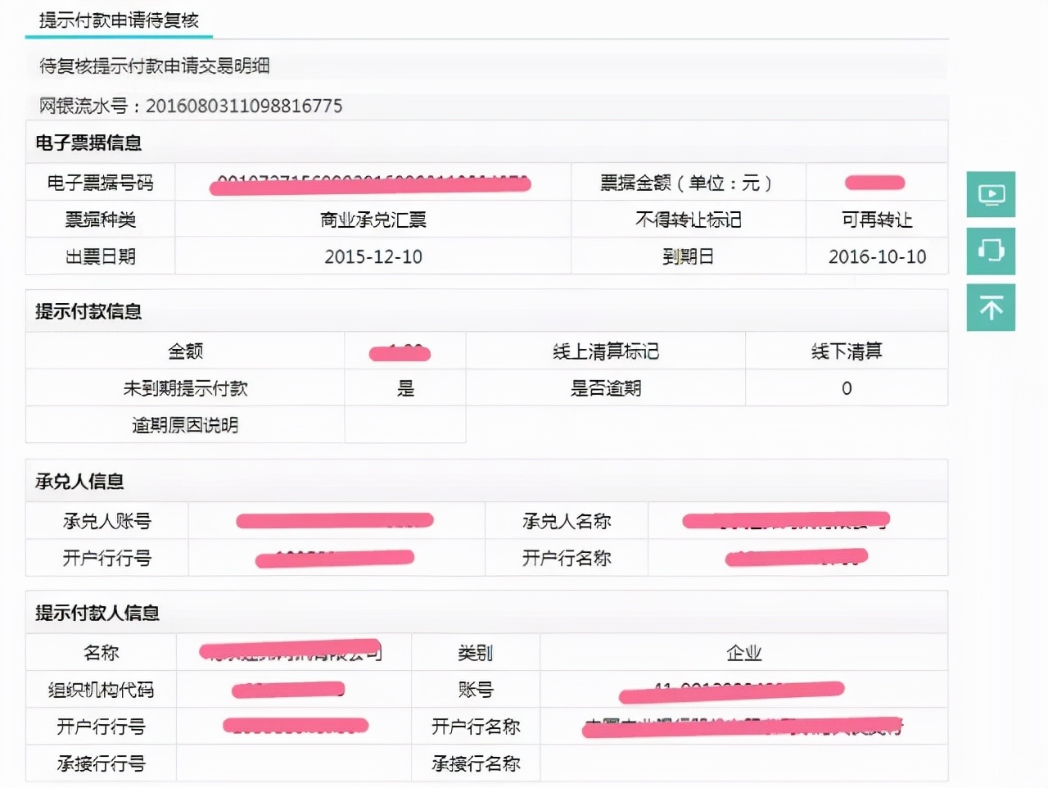Click the empty 逾期原因说明 field
The height and width of the screenshot is (788, 1048).
[x=404, y=424]
